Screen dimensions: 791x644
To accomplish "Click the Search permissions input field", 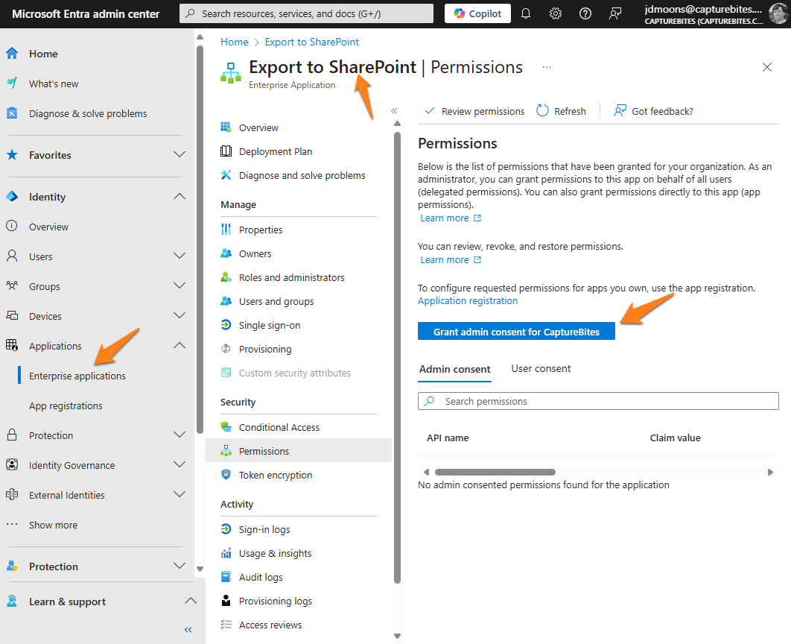I will pyautogui.click(x=598, y=401).
